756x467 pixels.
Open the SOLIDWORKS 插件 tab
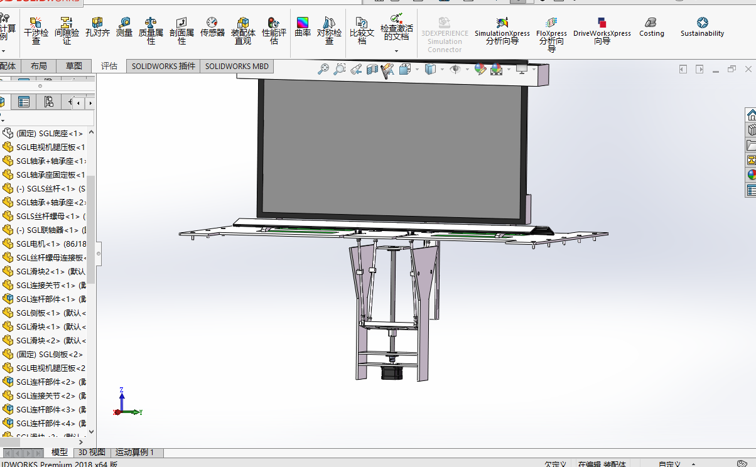[x=163, y=66]
